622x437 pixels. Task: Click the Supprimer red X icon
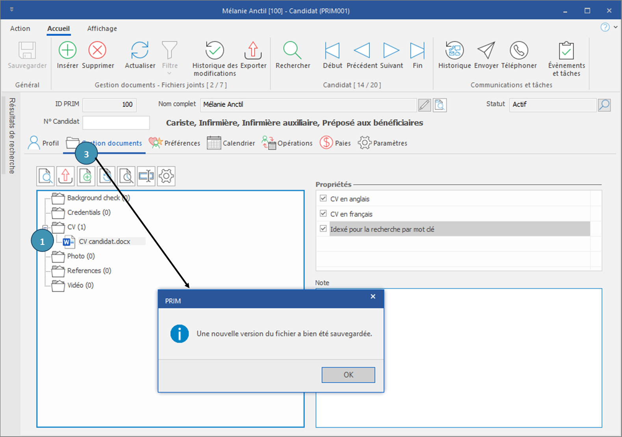(x=97, y=50)
